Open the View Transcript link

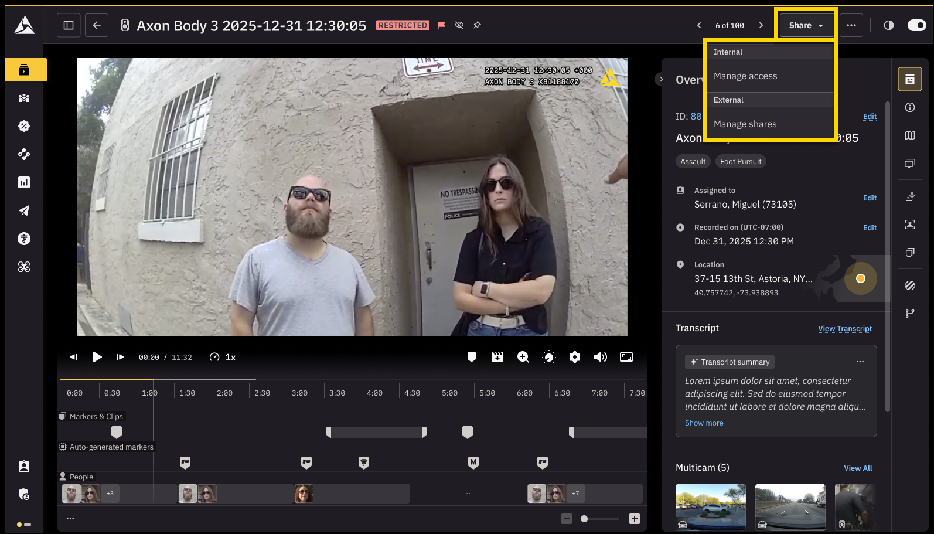(x=844, y=329)
